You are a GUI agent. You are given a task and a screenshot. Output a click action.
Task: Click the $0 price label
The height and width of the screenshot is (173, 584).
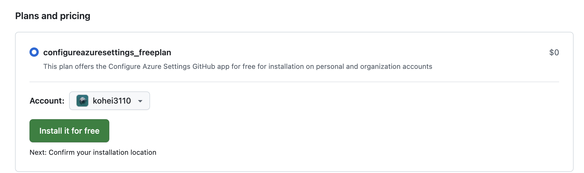pyautogui.click(x=554, y=52)
